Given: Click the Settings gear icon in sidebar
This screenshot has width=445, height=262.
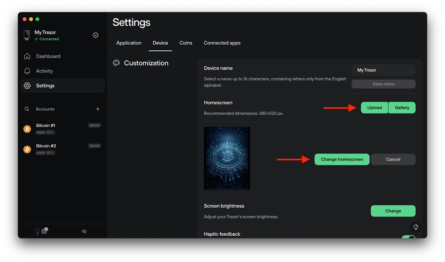Looking at the screenshot, I should pyautogui.click(x=27, y=86).
